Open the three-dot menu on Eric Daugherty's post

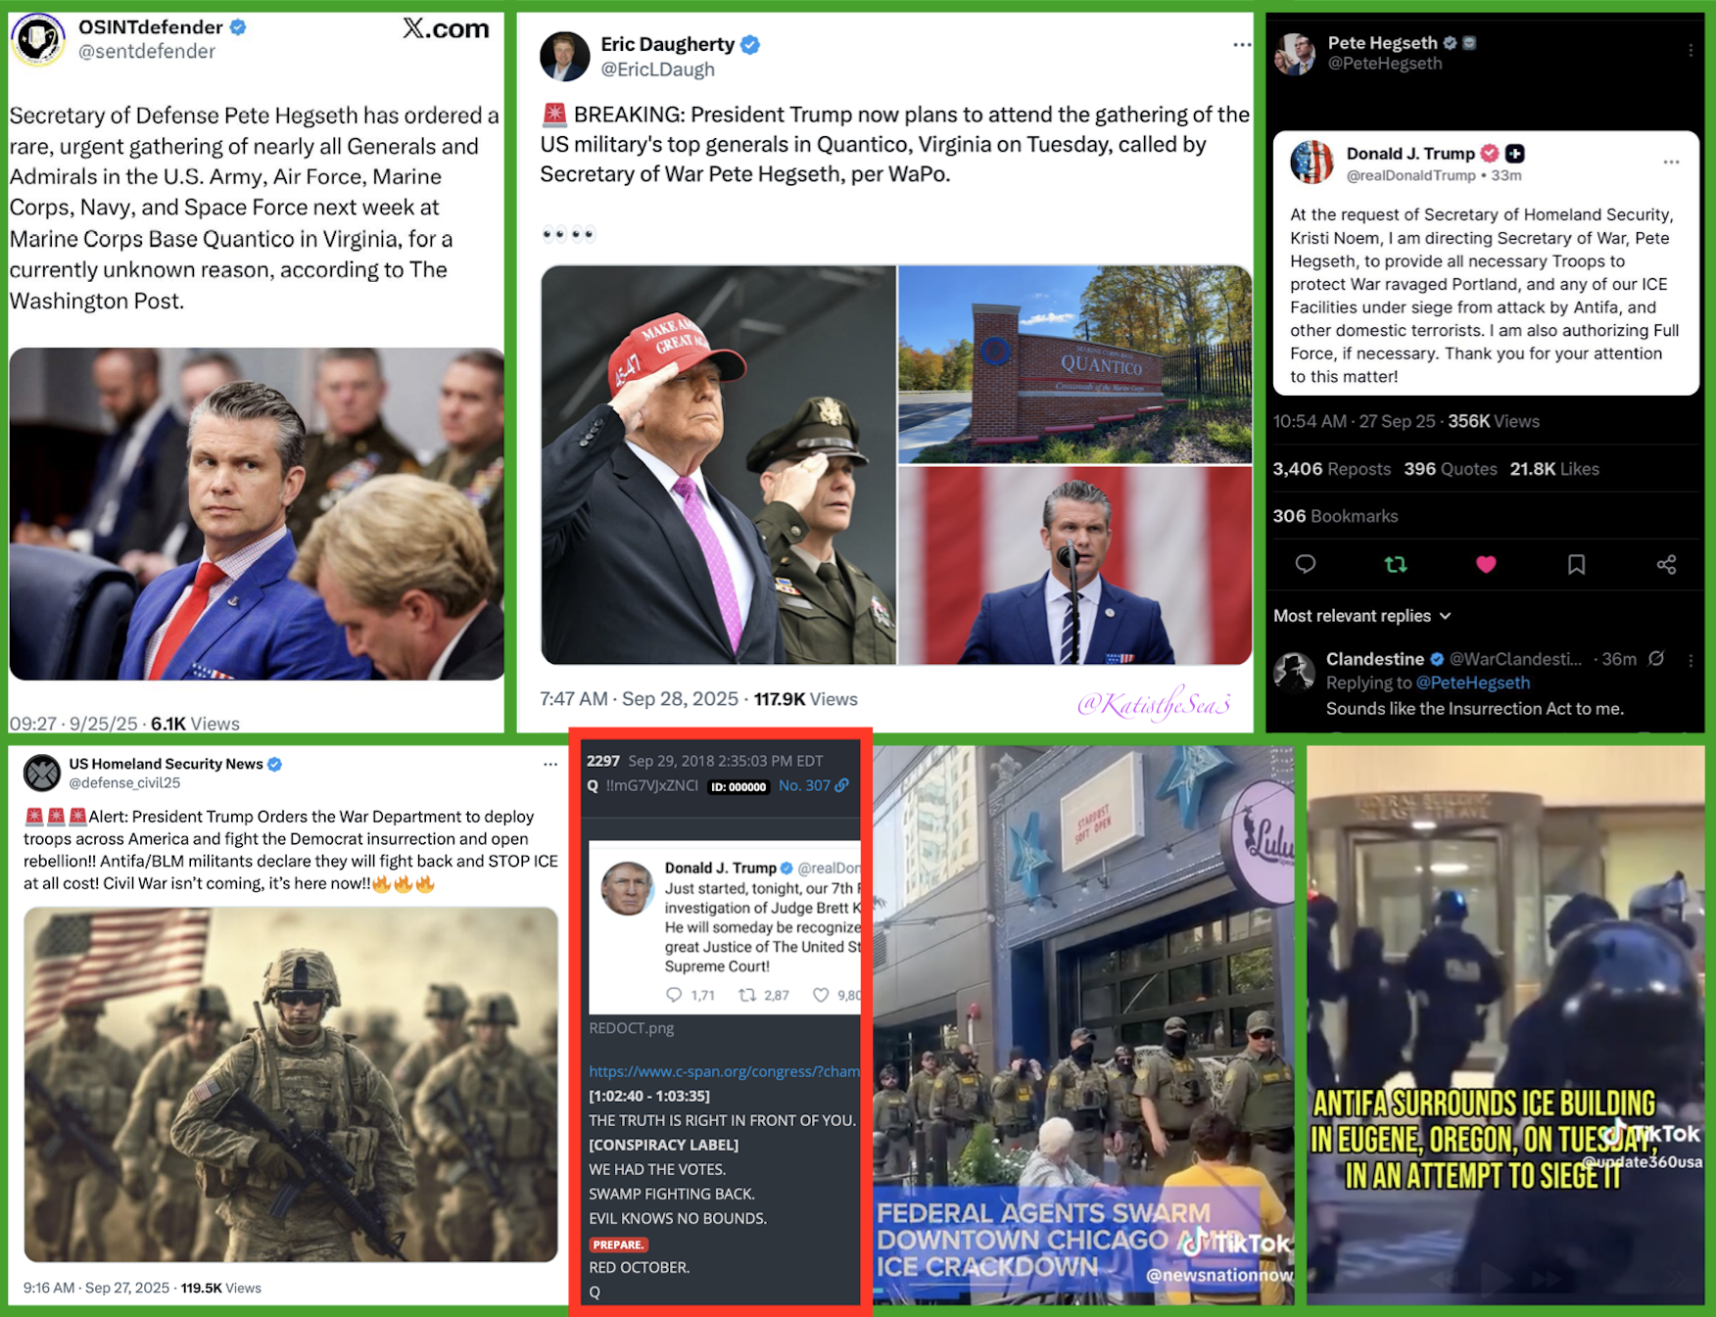(1241, 45)
